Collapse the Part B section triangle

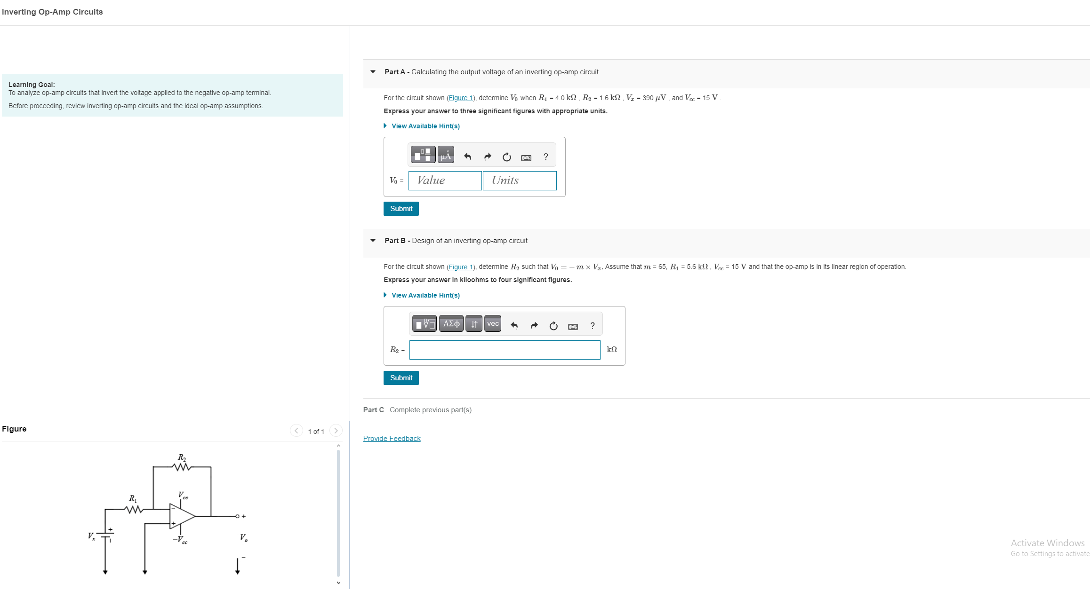(x=373, y=241)
